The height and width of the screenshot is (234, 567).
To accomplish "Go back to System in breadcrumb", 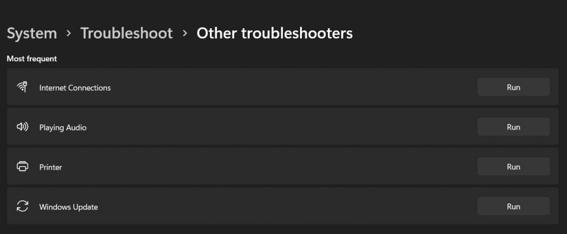I will 32,33.
